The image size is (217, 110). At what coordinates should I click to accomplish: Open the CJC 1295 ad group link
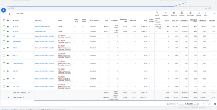click(x=16, y=86)
